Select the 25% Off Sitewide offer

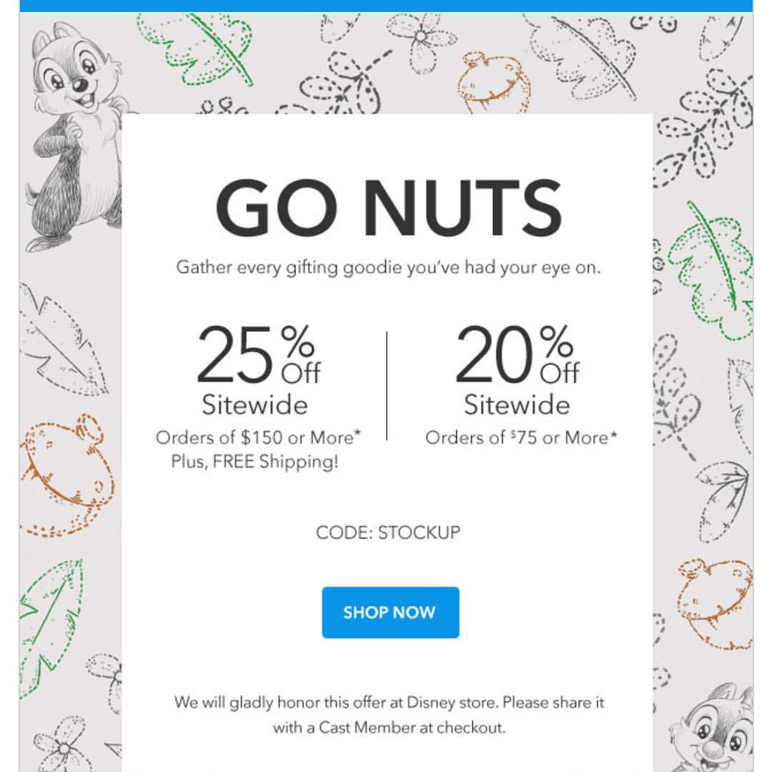tap(257, 372)
